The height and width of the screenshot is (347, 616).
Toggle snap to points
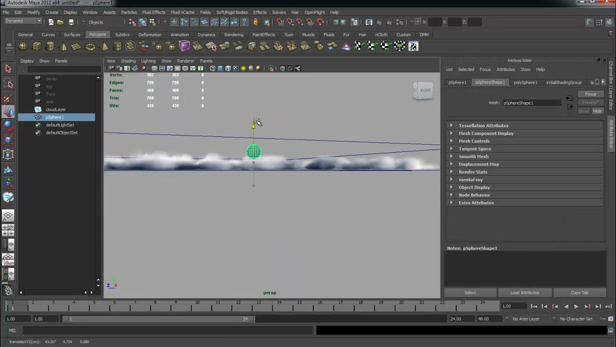point(300,22)
